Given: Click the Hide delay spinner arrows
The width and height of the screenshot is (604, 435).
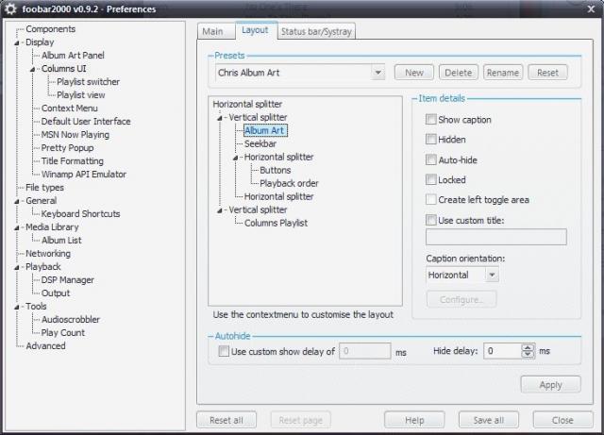Looking at the screenshot, I should 528,351.
